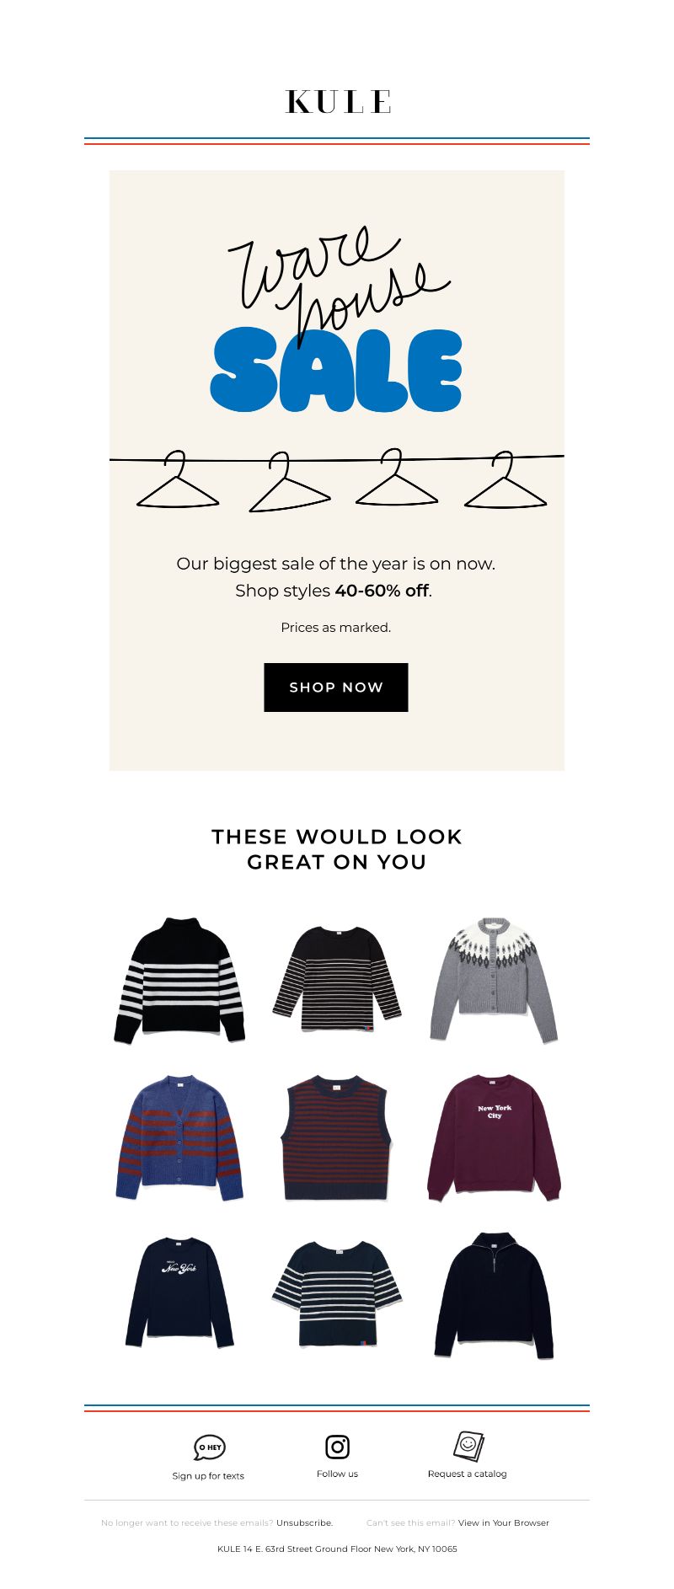Open the navy striped short-sleeve tee
The height and width of the screenshot is (1589, 674).
click(x=337, y=1293)
